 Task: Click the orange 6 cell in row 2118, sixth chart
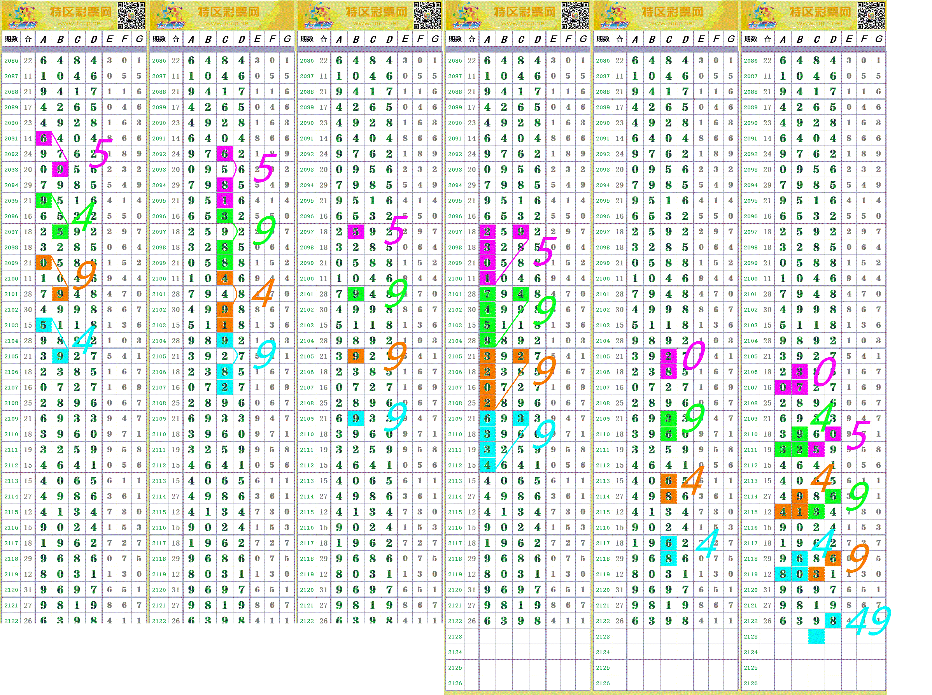click(833, 558)
